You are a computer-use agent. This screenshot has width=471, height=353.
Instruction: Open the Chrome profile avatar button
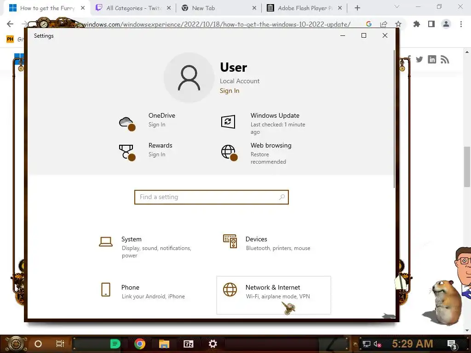click(x=446, y=24)
